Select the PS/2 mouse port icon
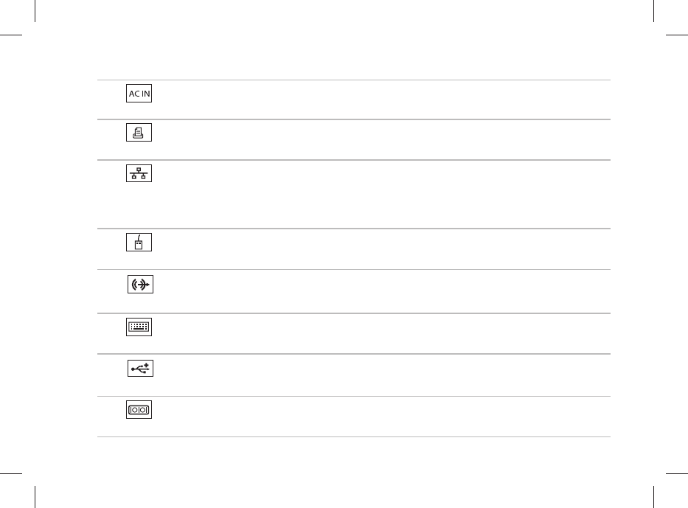 (x=139, y=242)
